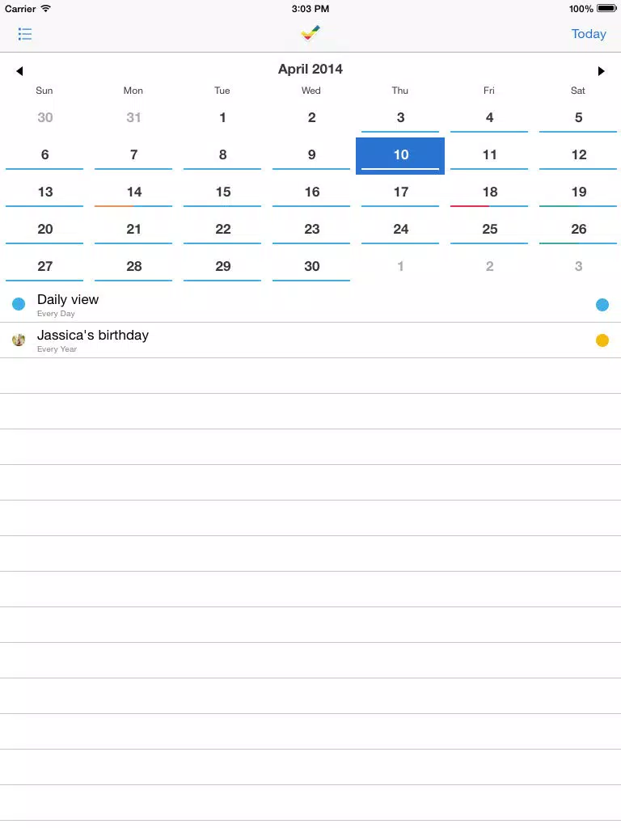Select greyed May 2 date
Image resolution: width=621 pixels, height=828 pixels.
pos(489,266)
